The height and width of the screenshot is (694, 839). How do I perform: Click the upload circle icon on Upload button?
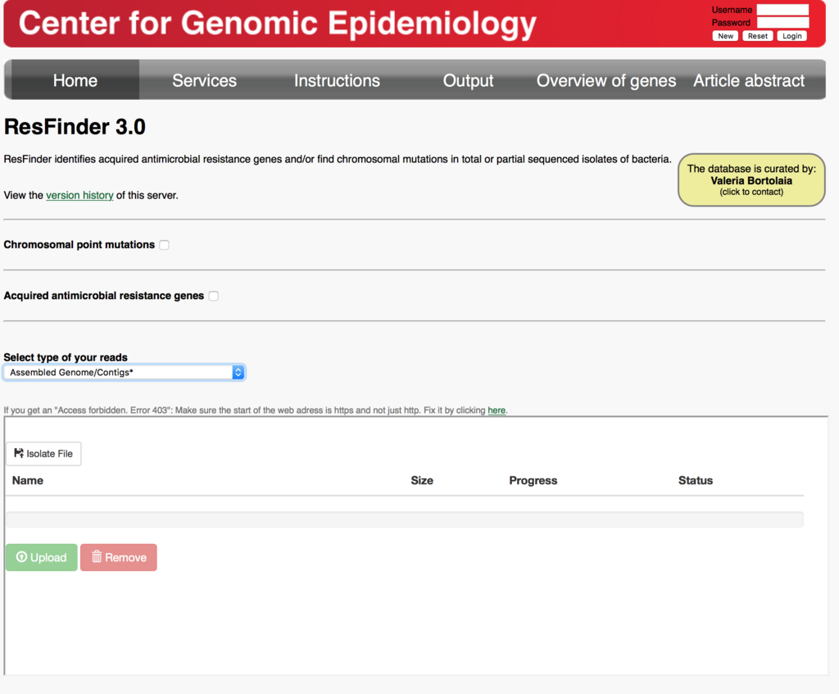(x=20, y=557)
